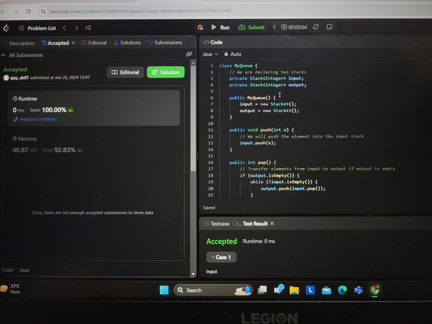Click the green Accepted status text
Viewport: 432px width, 324px height.
(x=15, y=69)
